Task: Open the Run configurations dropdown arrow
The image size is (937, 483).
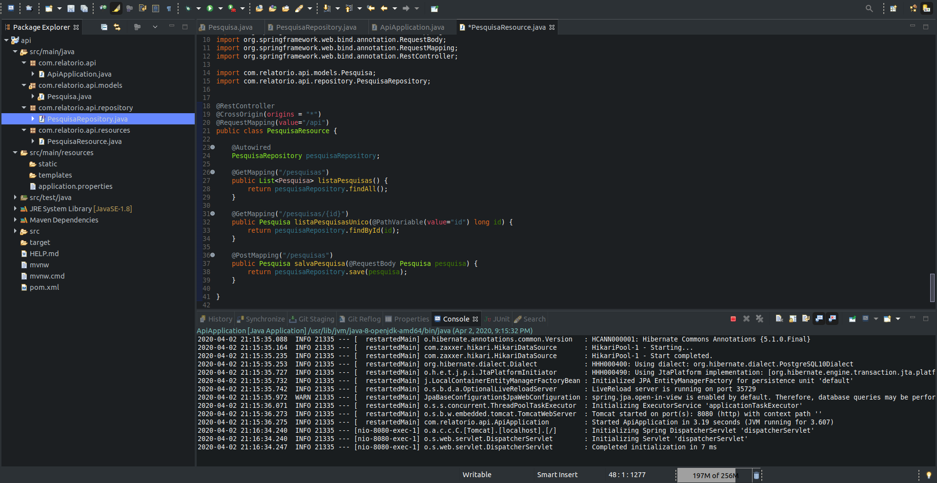Action: (x=220, y=8)
